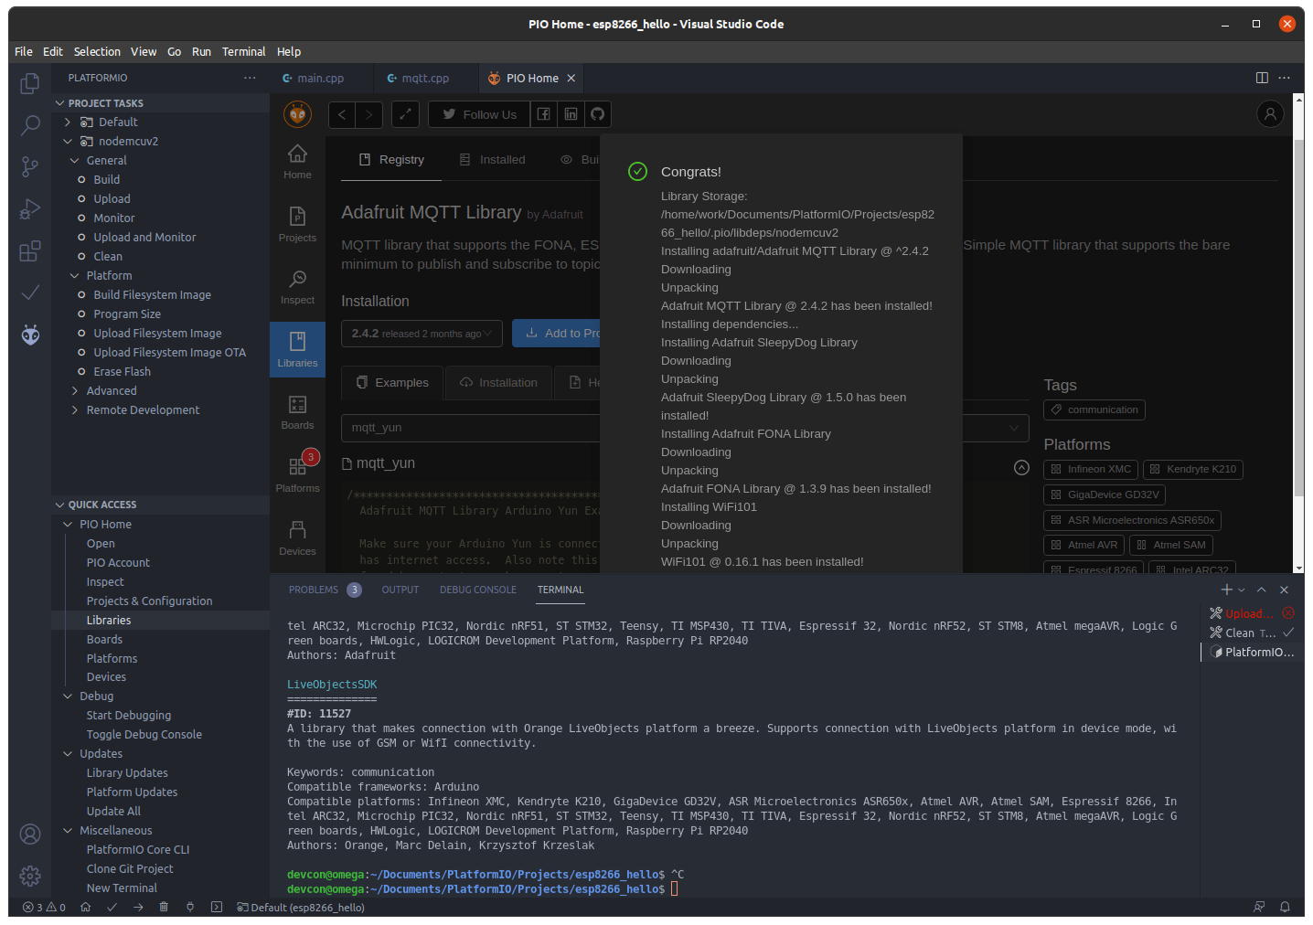
Task: Open PlatformIO GitHub page icon
Action: pyautogui.click(x=597, y=114)
